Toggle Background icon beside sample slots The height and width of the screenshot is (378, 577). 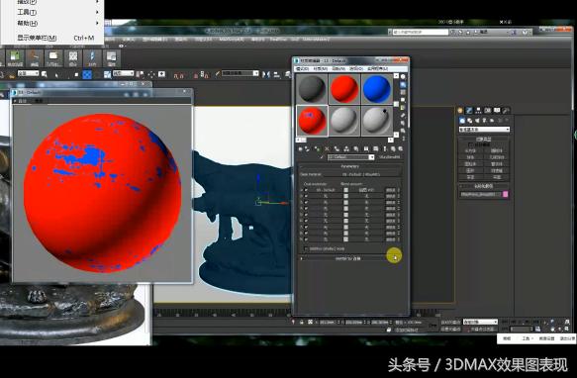[x=403, y=92]
